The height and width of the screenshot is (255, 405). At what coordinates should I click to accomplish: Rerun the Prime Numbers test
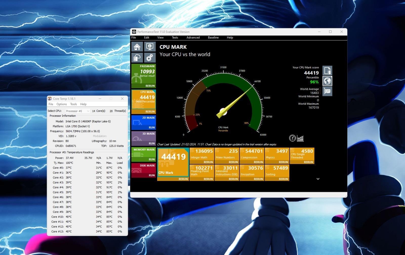(x=233, y=162)
